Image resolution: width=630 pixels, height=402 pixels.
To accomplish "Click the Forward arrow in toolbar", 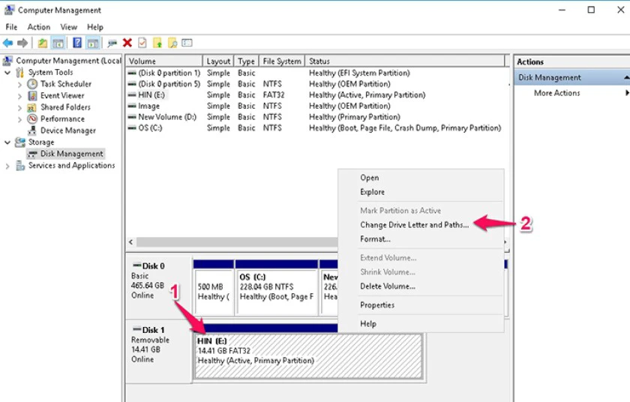I will pos(23,43).
